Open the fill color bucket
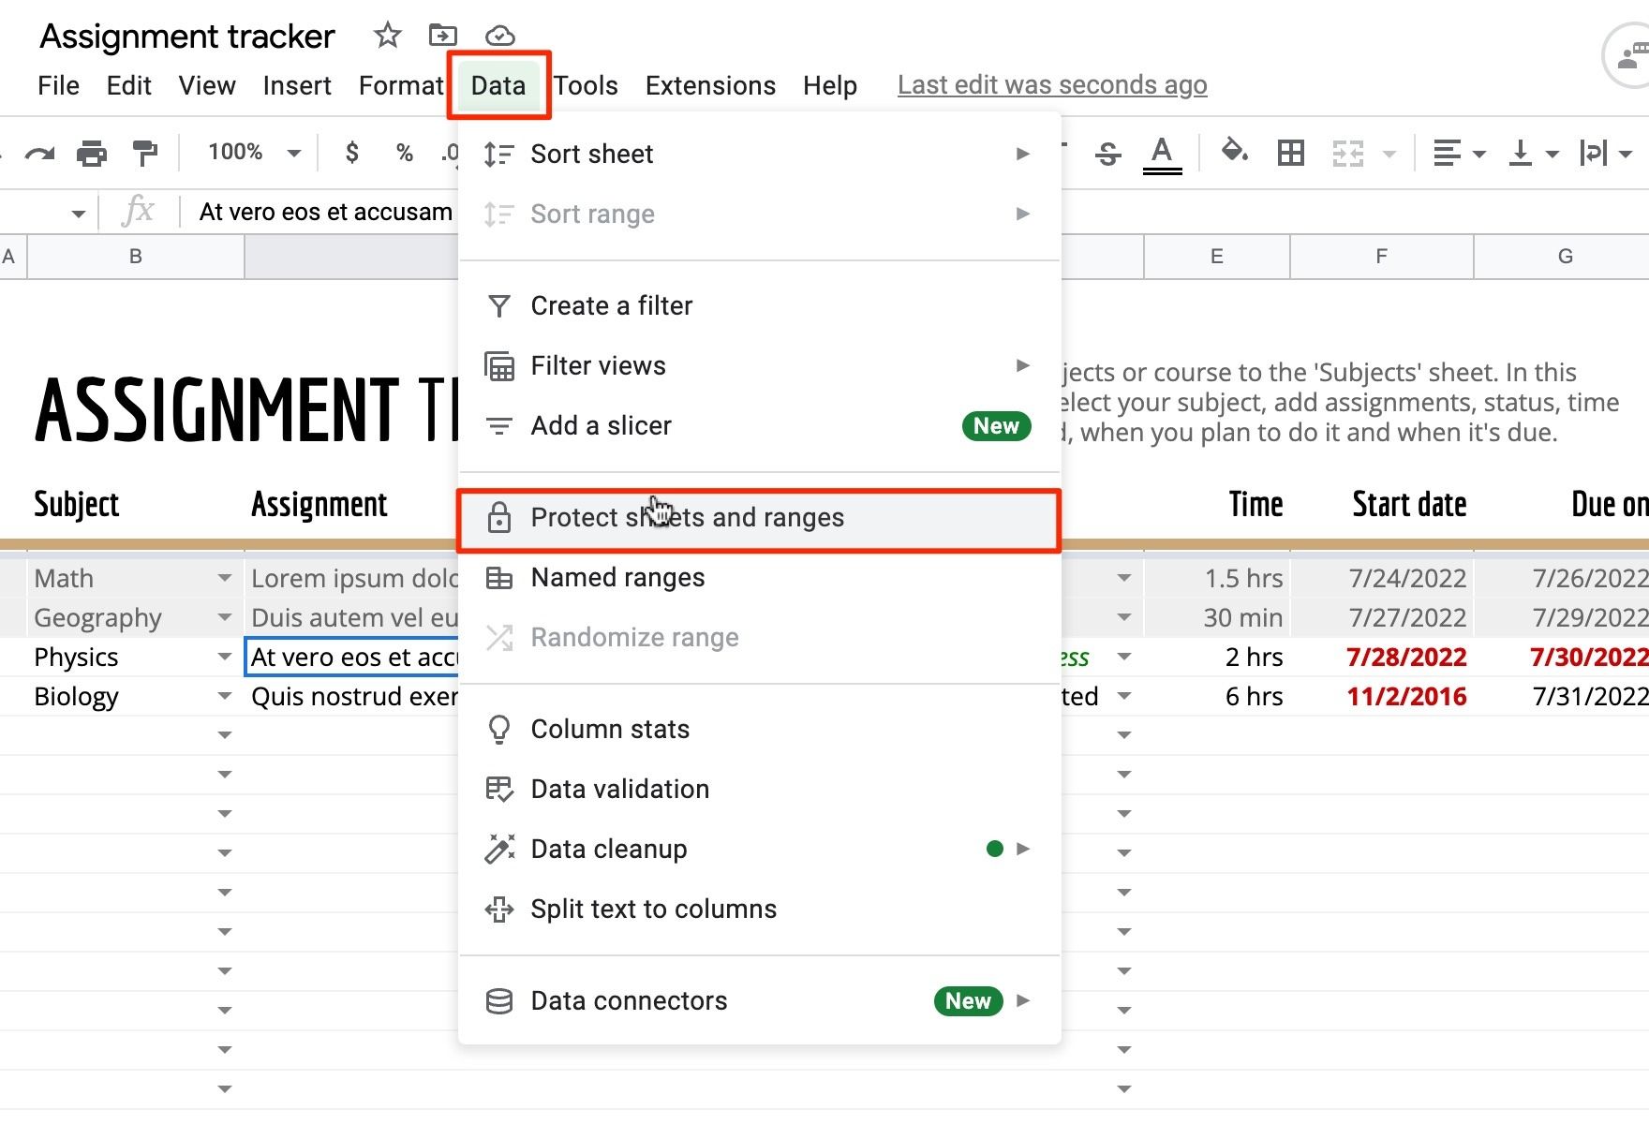 point(1234,151)
